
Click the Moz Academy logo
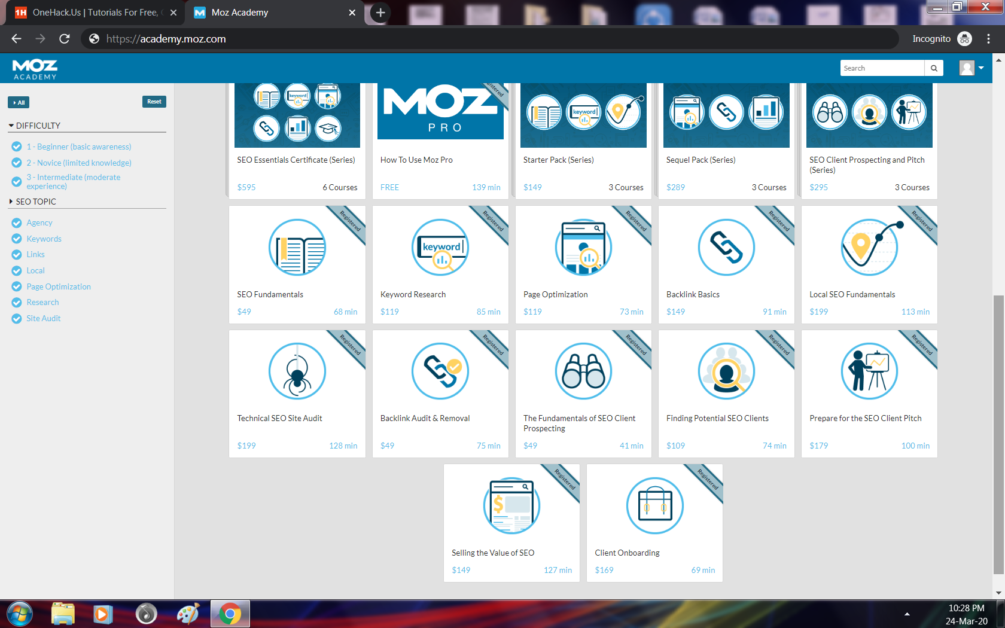pos(35,69)
